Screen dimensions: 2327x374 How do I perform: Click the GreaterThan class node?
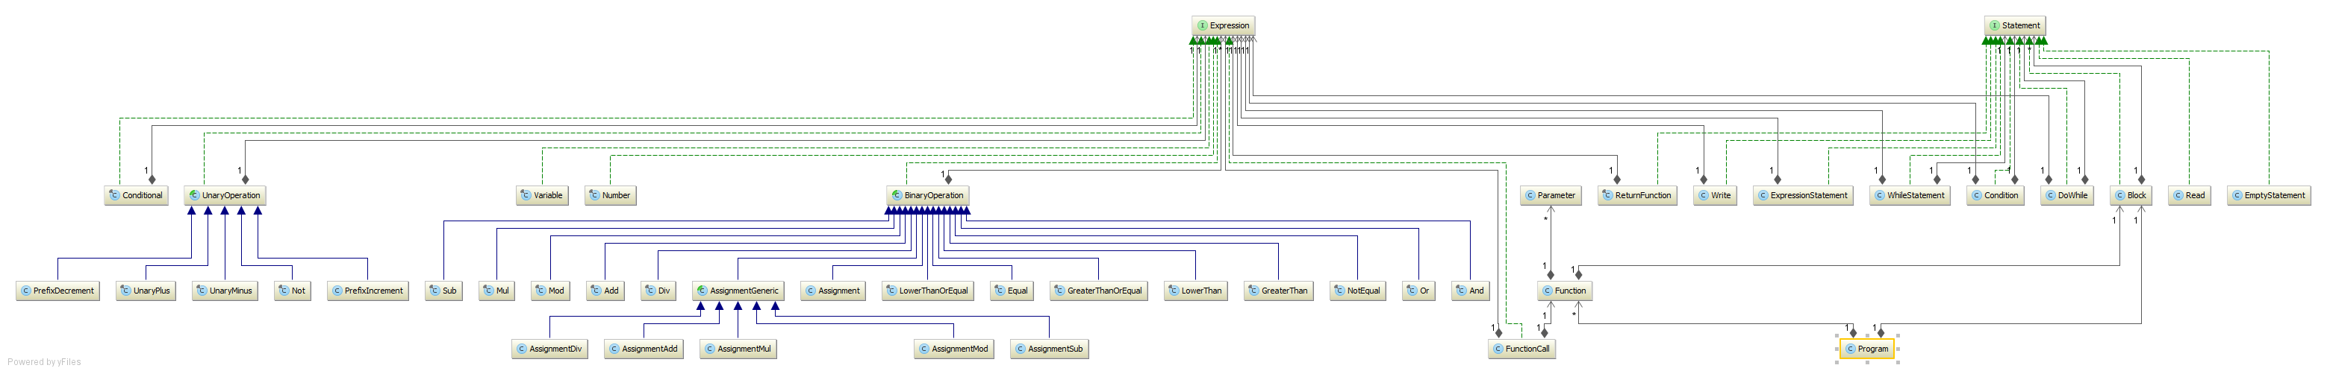pos(1278,291)
